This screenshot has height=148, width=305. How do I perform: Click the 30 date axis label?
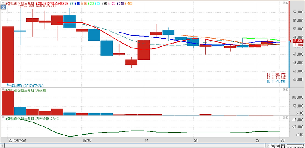pyautogui.click(x=283, y=140)
